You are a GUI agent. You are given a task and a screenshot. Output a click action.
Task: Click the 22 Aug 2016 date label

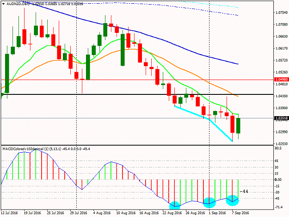coord(172,213)
